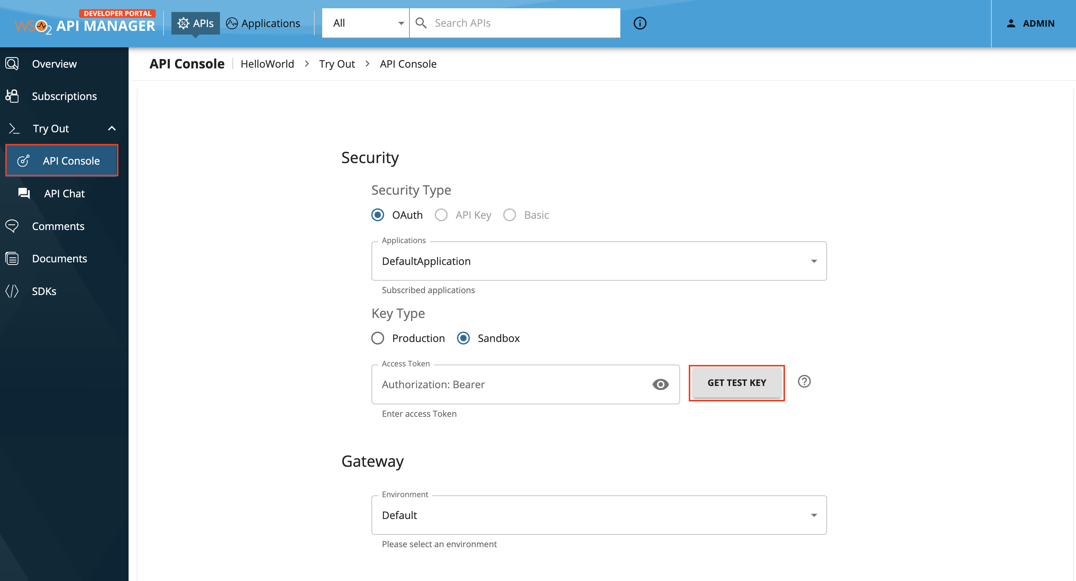The width and height of the screenshot is (1076, 581).
Task: Open the API Console sidebar icon
Action: (x=23, y=160)
